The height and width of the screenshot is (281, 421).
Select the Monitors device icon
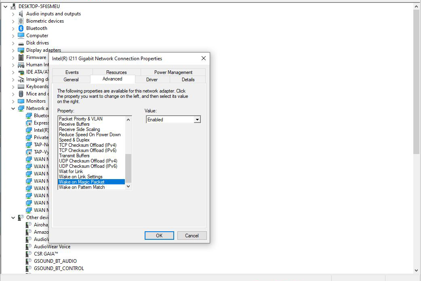point(21,101)
